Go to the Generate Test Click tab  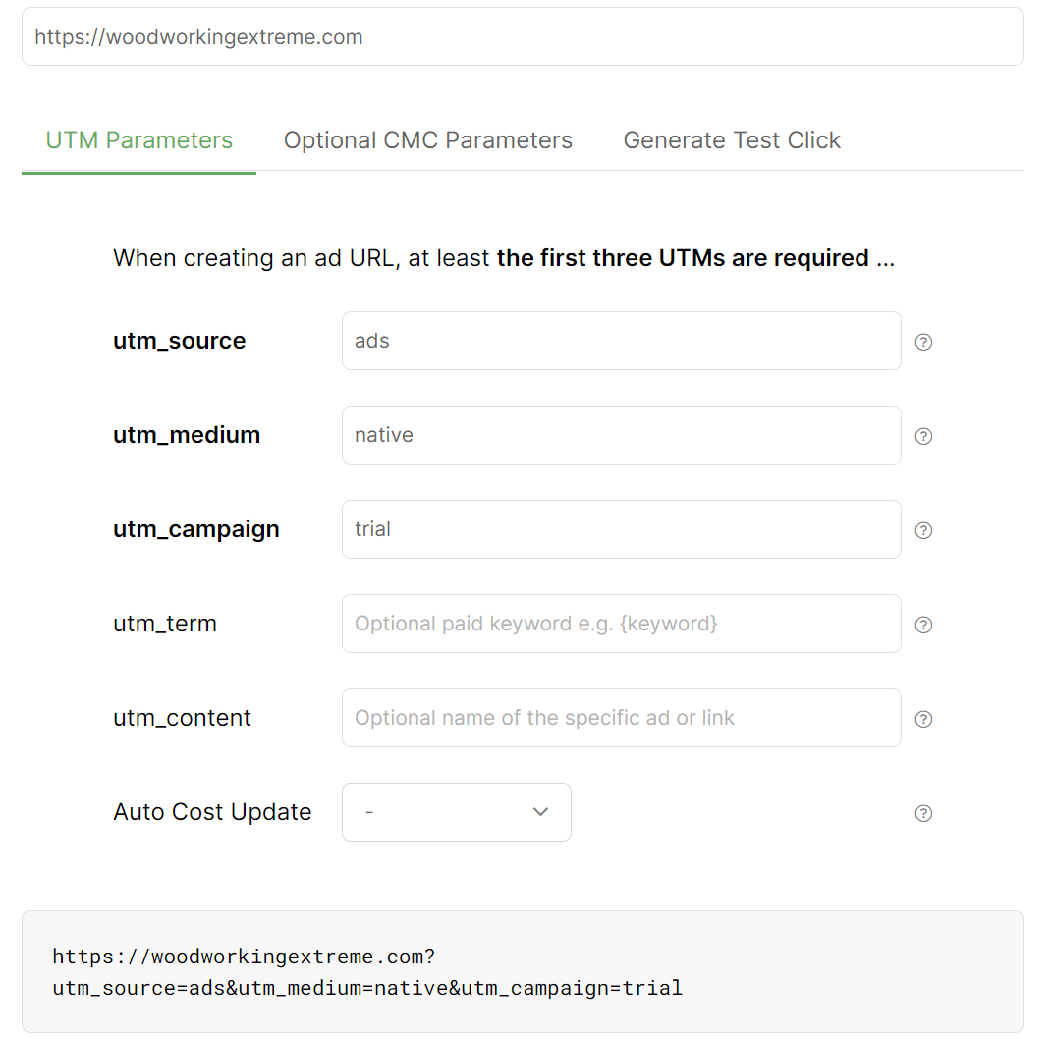click(x=732, y=140)
